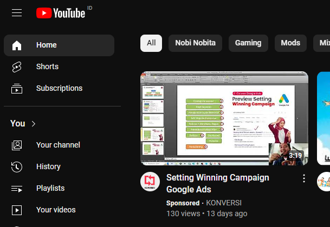
Task: Click the Playlists icon
Action: coord(17,188)
